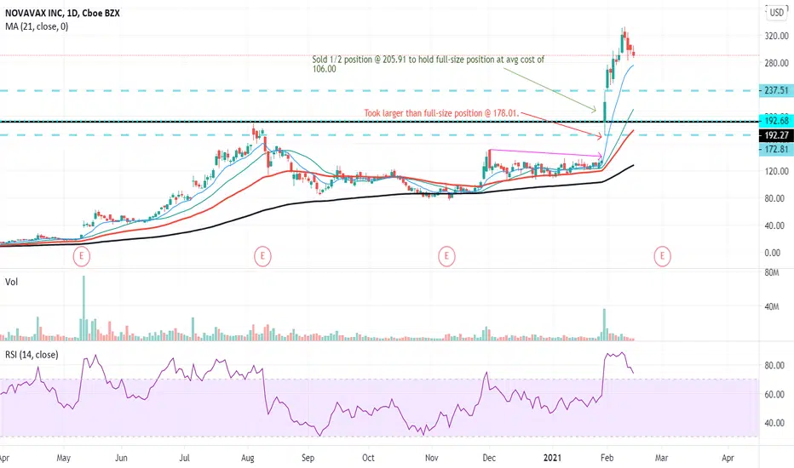
Task: Click the tallest May volume spike bar
Action: point(83,308)
